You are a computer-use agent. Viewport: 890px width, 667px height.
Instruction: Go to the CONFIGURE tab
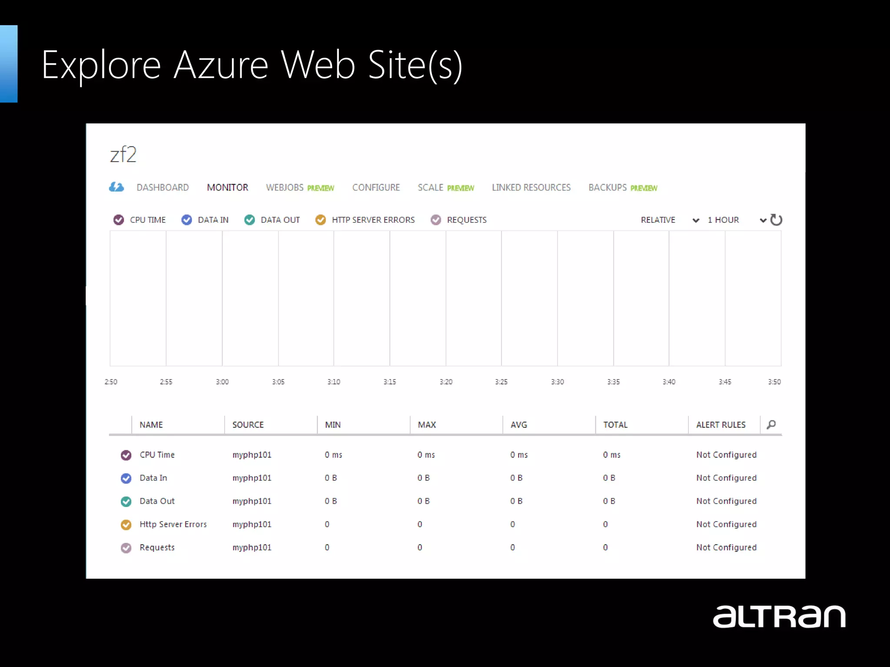[376, 187]
